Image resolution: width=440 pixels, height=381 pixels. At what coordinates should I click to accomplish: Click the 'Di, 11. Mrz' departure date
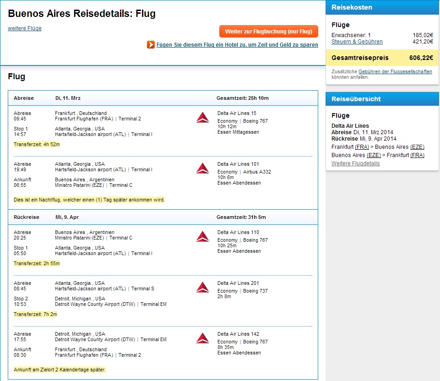68,98
